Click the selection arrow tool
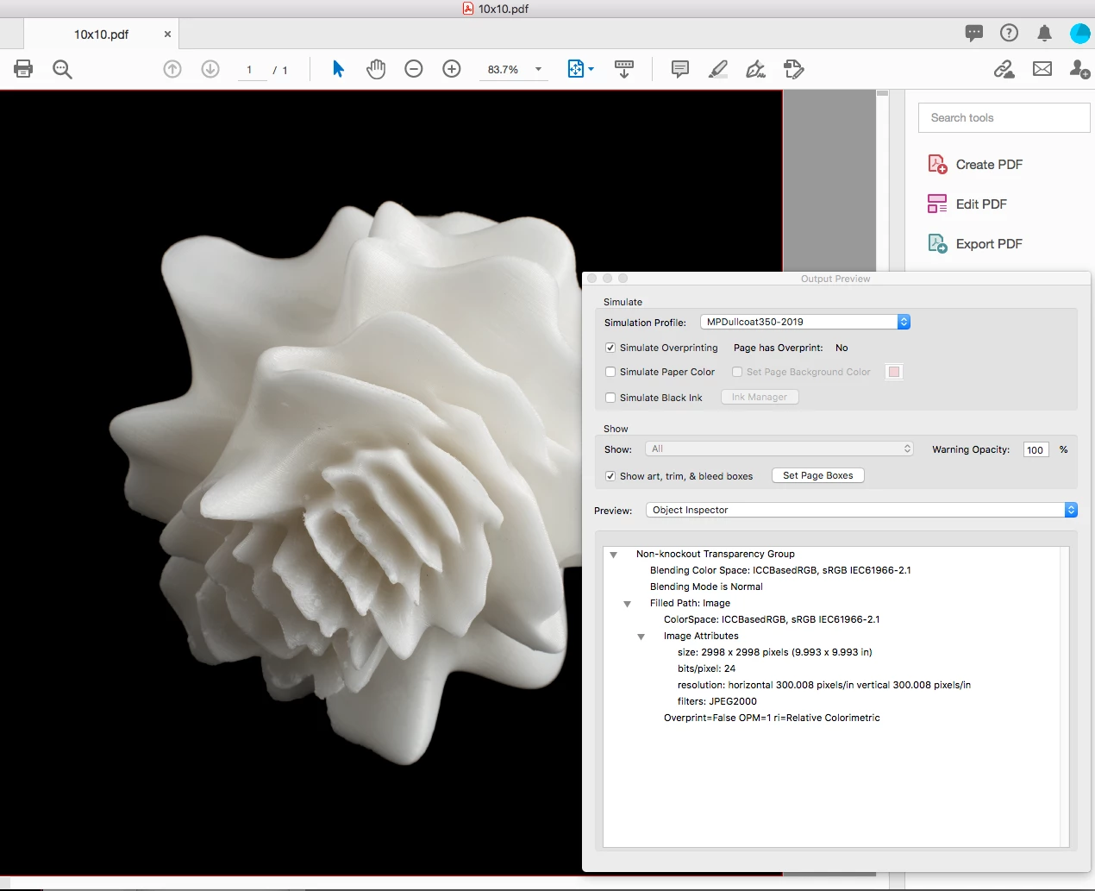 click(x=338, y=69)
